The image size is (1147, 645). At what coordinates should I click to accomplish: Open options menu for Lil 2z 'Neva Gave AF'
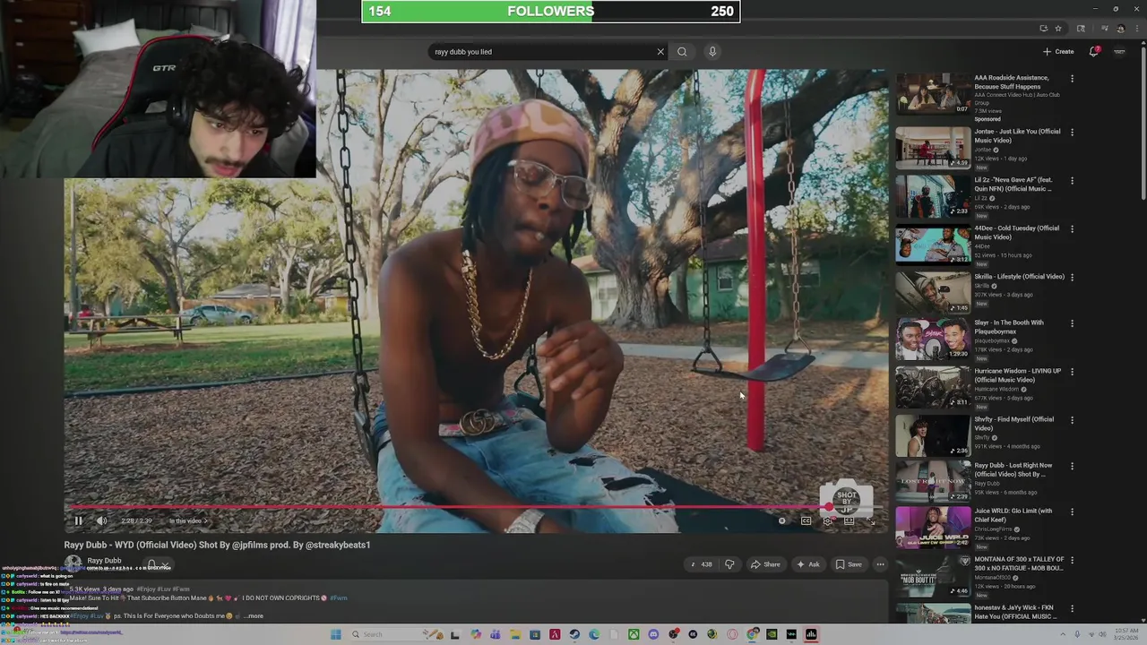click(x=1072, y=181)
